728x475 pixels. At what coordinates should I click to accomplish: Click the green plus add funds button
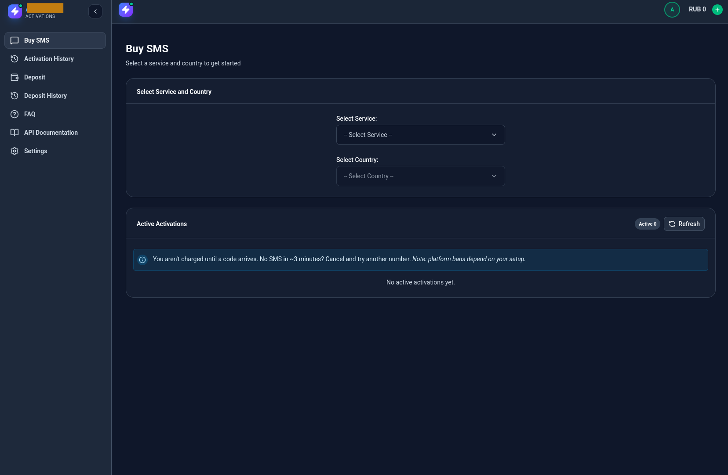[x=717, y=10]
